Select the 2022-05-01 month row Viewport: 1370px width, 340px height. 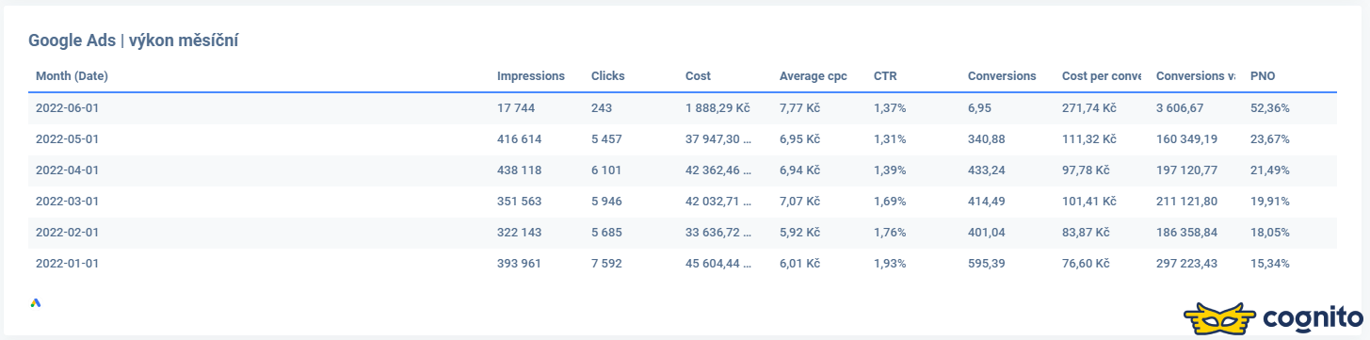pos(683,139)
